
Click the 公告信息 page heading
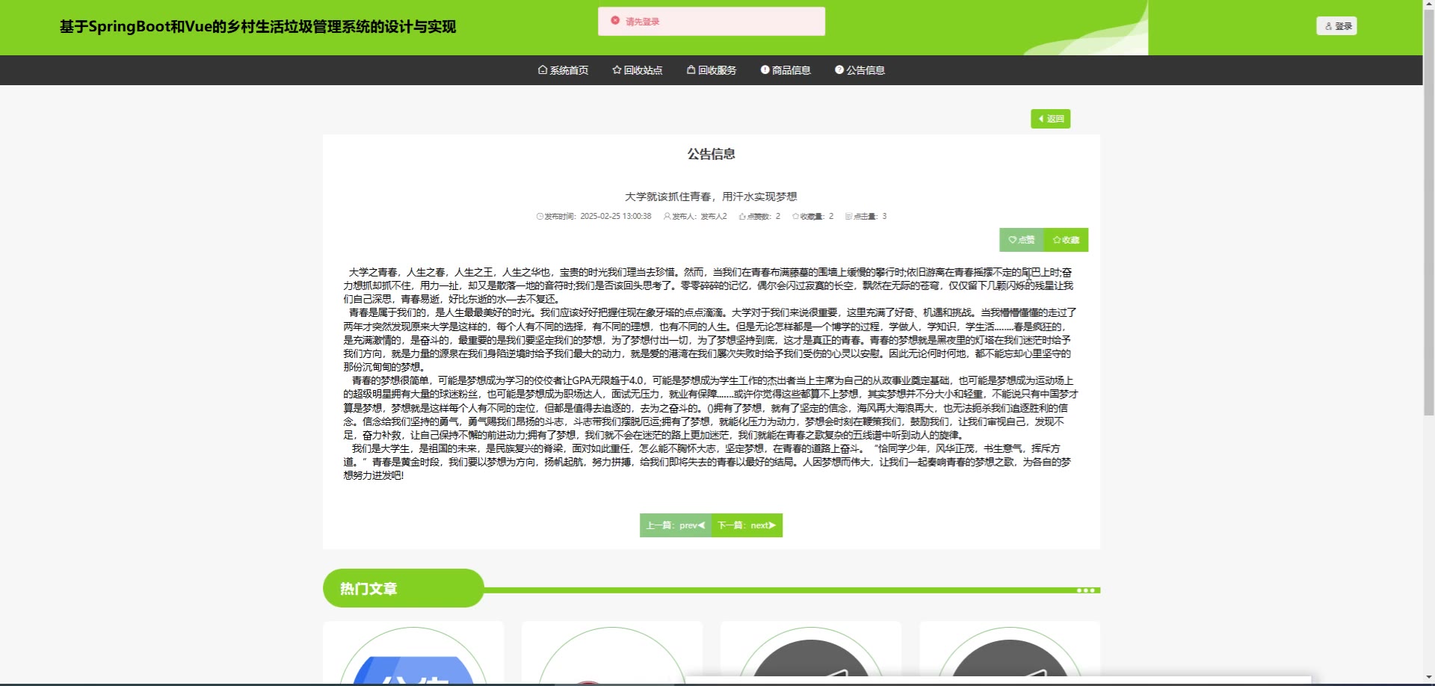pyautogui.click(x=712, y=154)
